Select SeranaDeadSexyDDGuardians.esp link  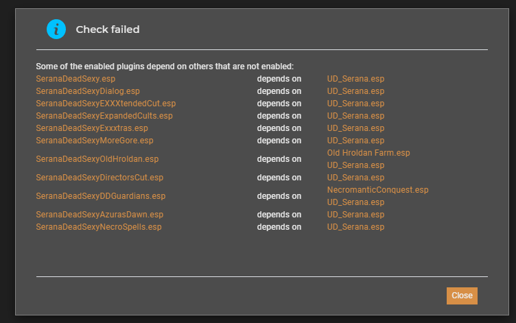[x=101, y=196]
